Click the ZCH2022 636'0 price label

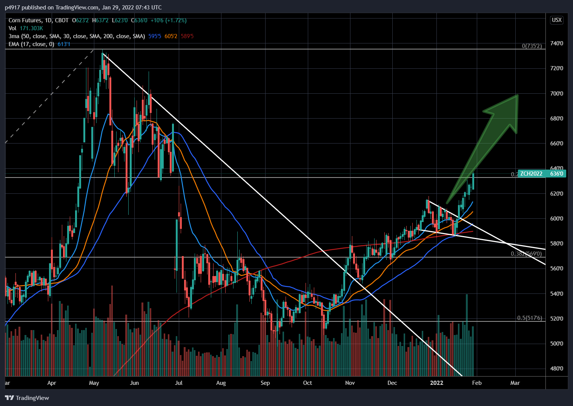tap(542, 174)
